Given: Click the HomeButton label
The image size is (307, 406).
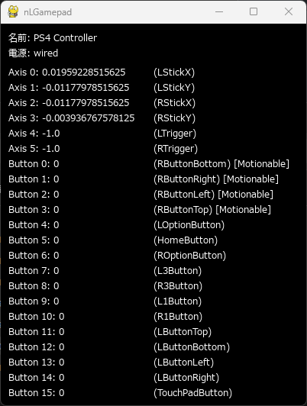Looking at the screenshot, I should 186,240.
